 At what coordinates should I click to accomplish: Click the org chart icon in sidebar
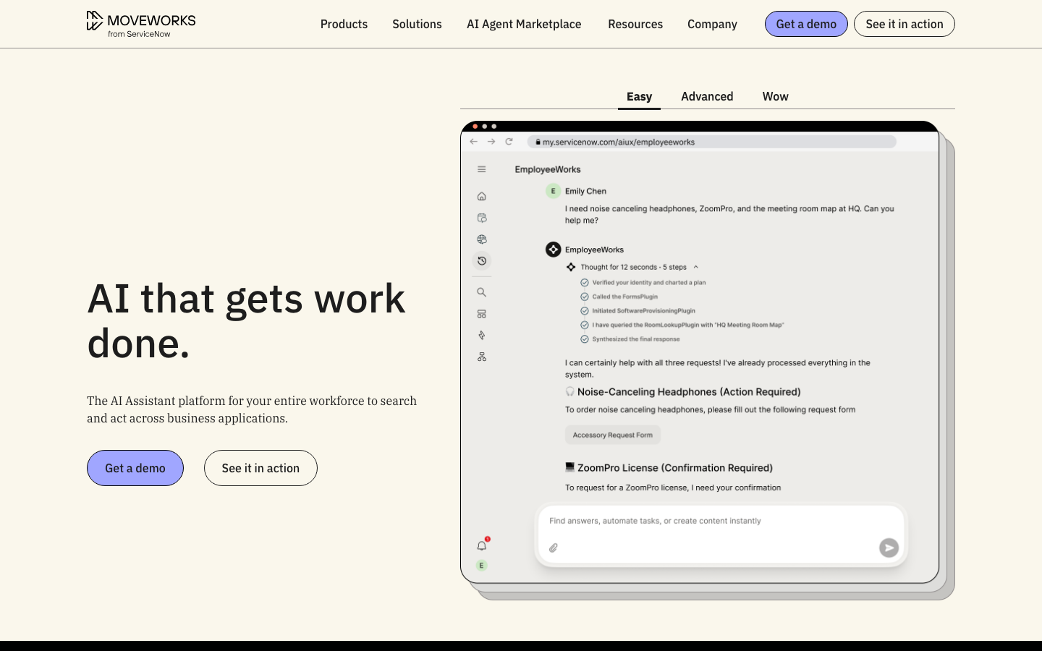tap(482, 357)
